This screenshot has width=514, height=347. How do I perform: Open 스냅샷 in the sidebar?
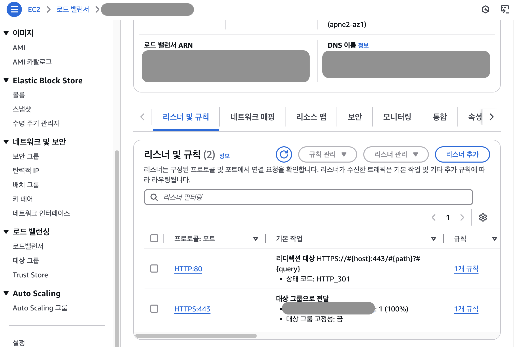point(22,109)
